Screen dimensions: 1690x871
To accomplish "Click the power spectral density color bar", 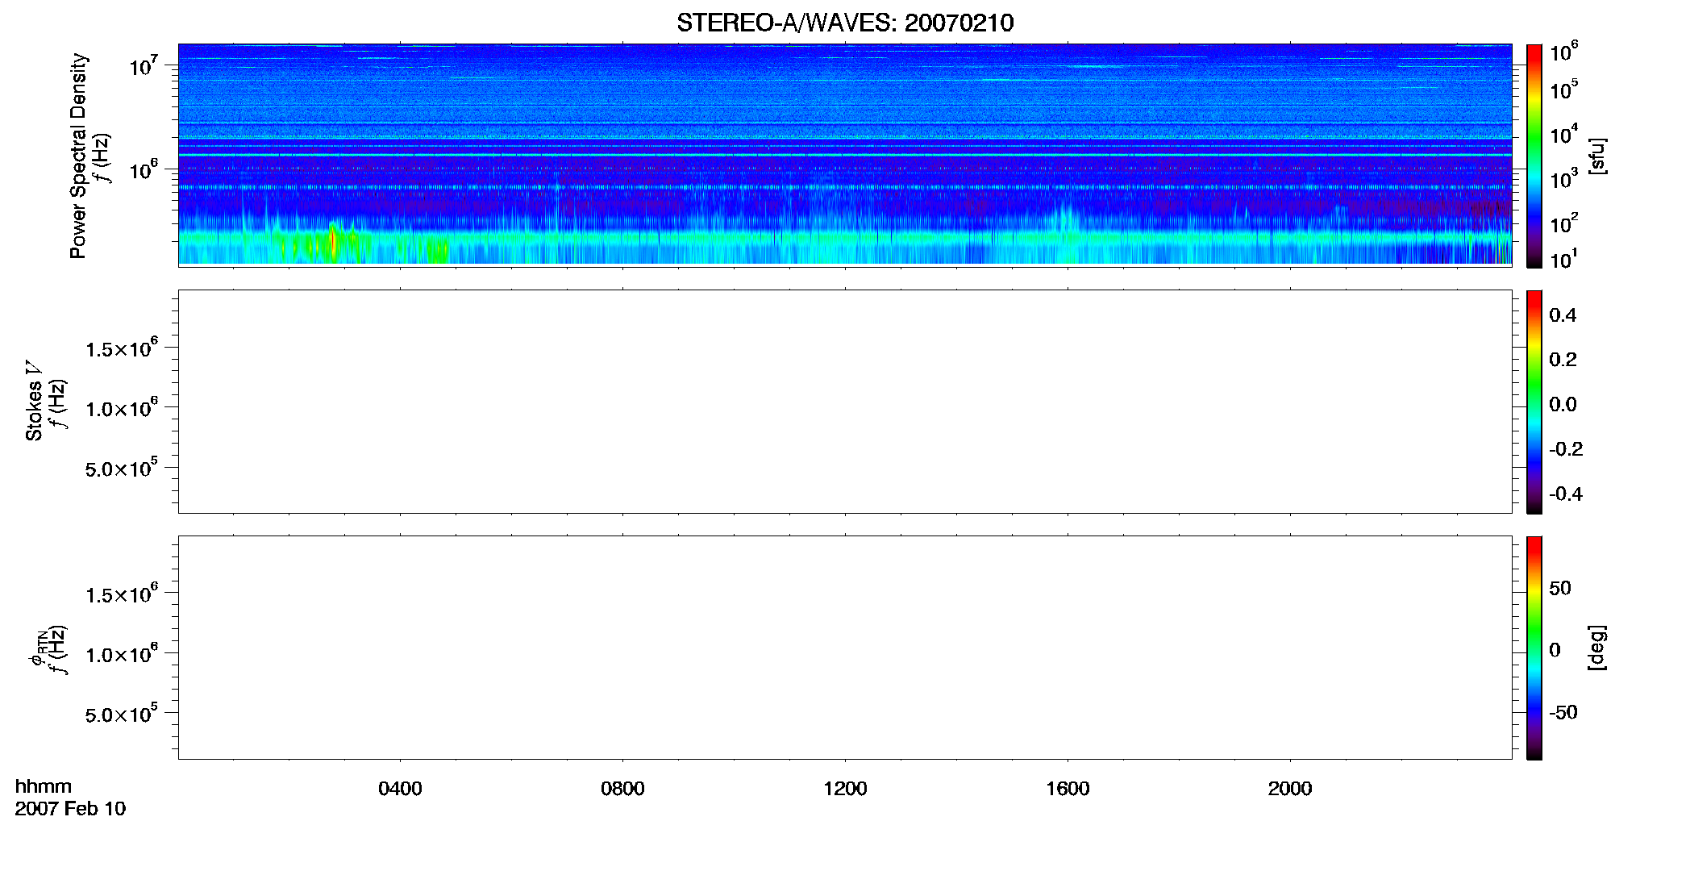I will [x=1534, y=156].
